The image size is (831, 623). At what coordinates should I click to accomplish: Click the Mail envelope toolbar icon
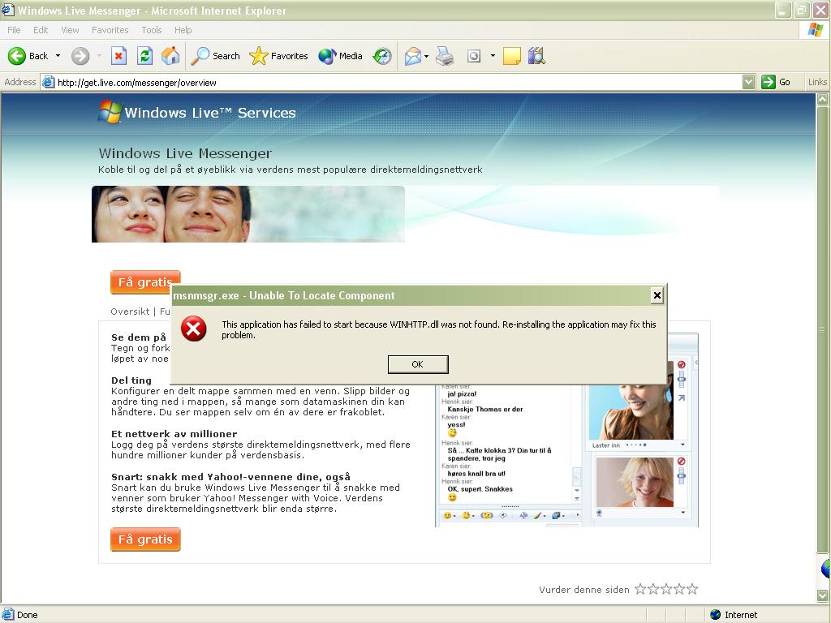click(x=413, y=56)
